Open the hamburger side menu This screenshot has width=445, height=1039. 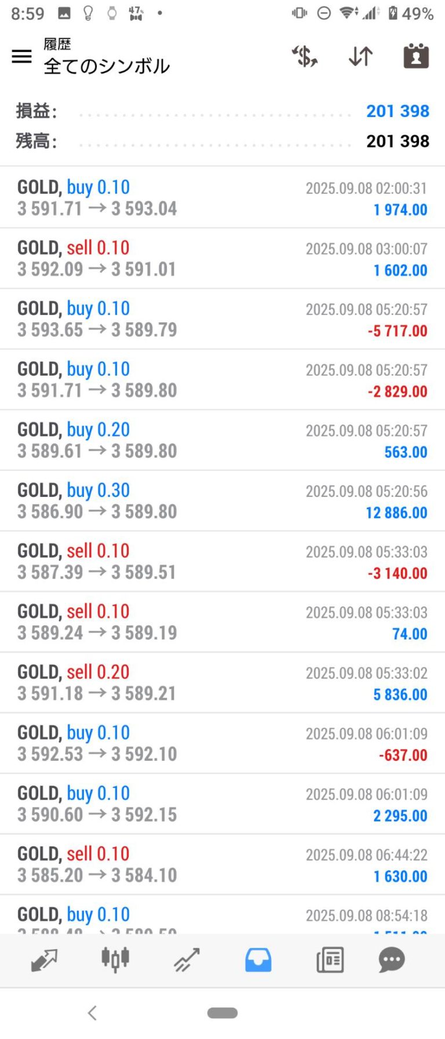(x=22, y=56)
